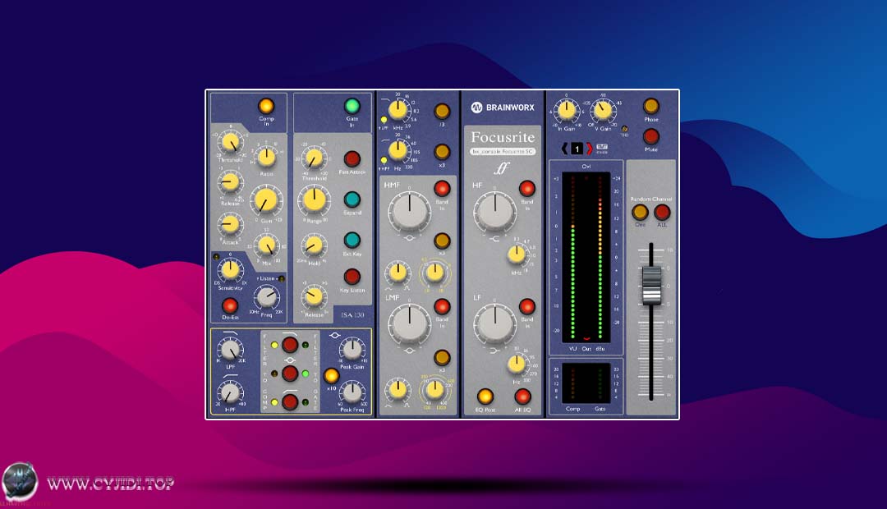The height and width of the screenshot is (509, 887).
Task: Click the EQ LPF kHz knob
Action: [x=398, y=110]
